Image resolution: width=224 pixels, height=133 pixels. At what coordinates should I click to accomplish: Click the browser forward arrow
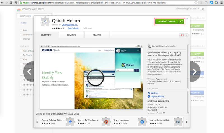(x=6, y=3)
